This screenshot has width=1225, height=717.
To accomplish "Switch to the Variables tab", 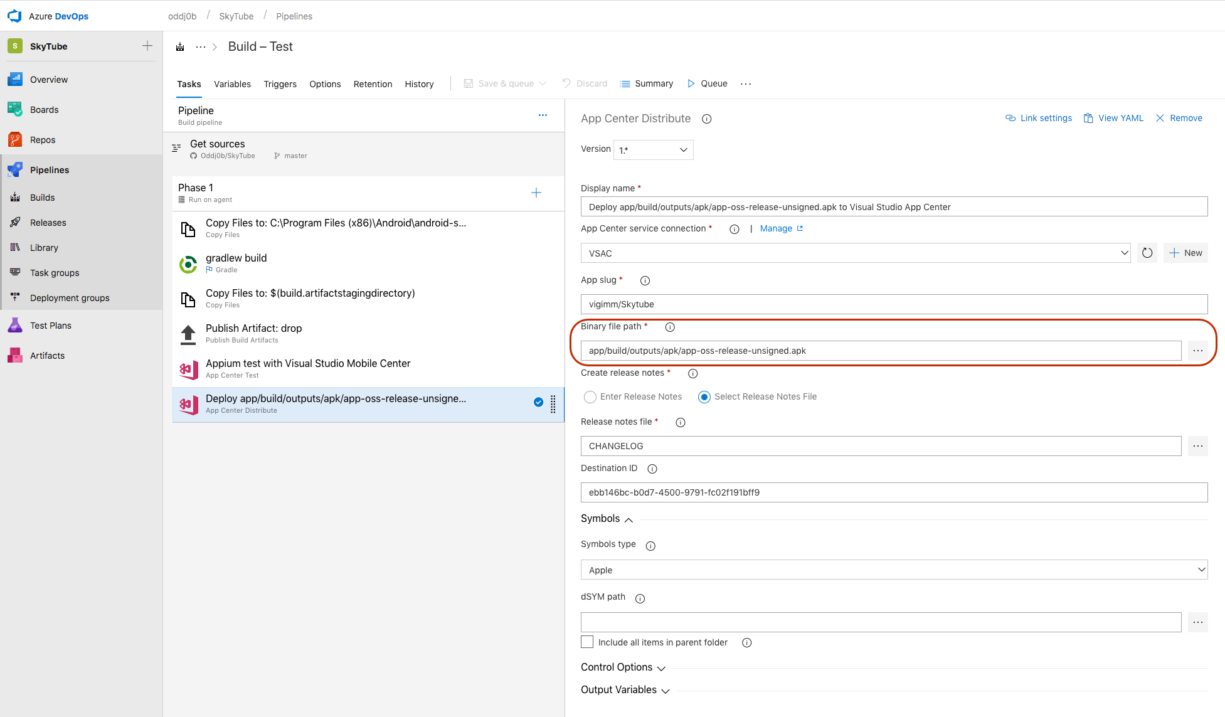I will point(232,83).
